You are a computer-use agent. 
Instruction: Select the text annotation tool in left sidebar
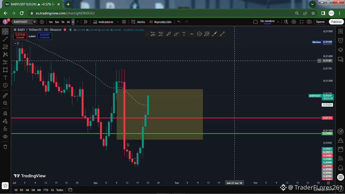click(x=5, y=78)
